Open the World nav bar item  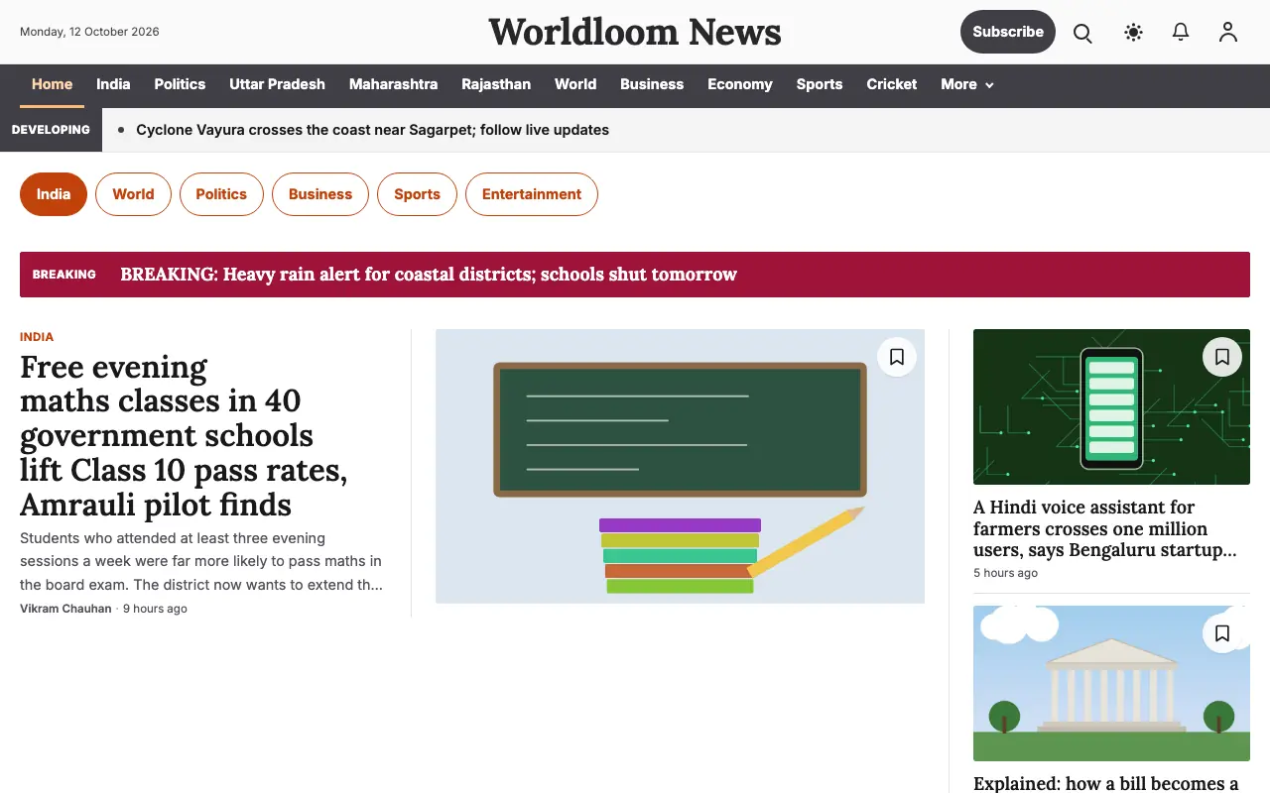coord(575,84)
